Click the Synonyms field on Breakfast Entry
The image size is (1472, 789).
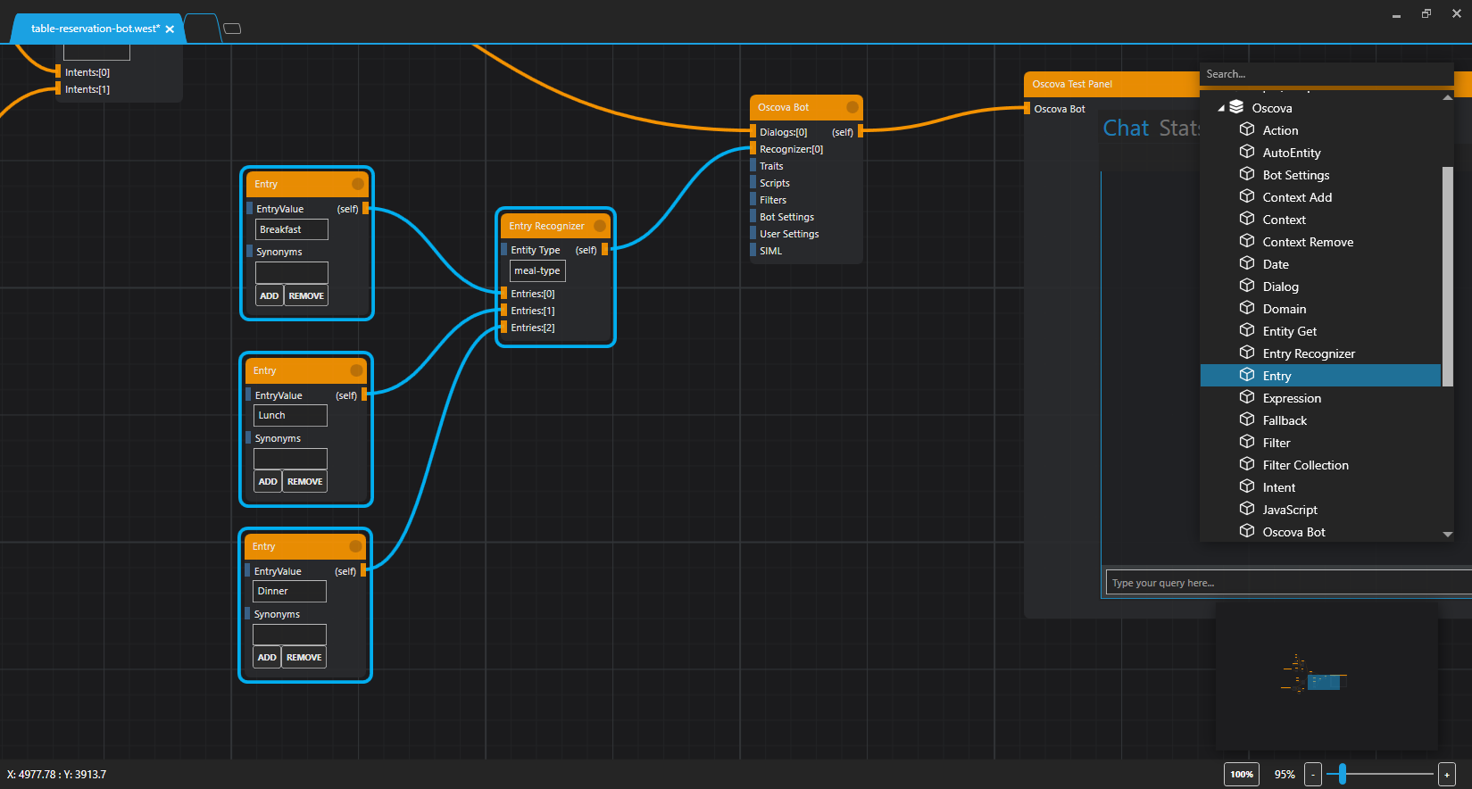292,272
